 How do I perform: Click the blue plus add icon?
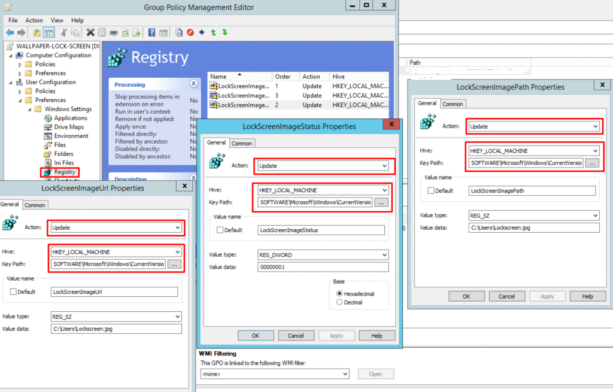(x=201, y=32)
